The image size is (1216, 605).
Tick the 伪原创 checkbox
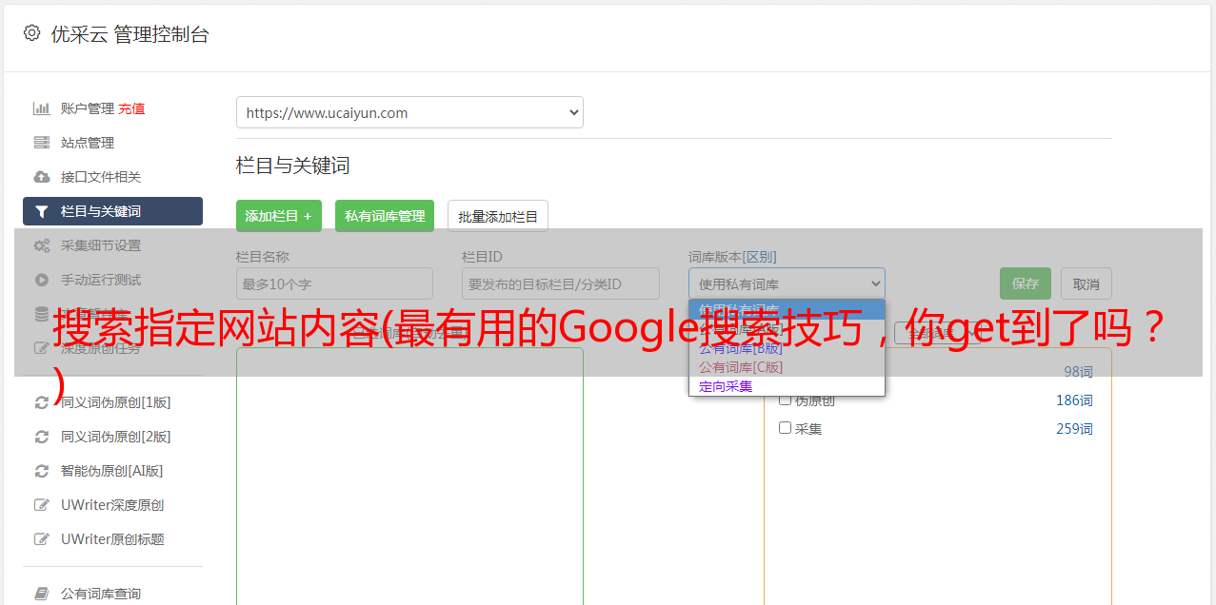tap(786, 400)
